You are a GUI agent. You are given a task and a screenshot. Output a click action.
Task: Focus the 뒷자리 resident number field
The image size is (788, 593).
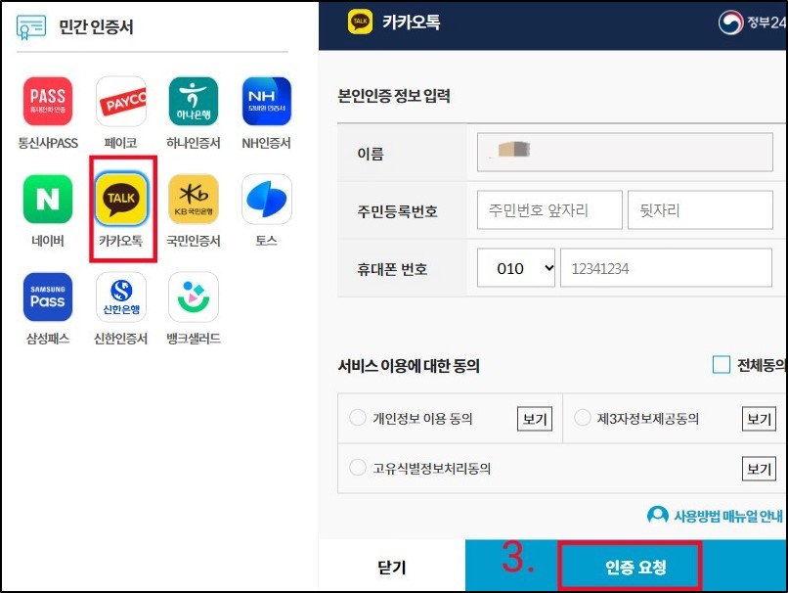click(x=700, y=209)
